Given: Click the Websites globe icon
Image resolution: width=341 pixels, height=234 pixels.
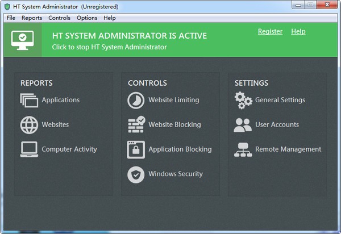Looking at the screenshot, I should (28, 124).
